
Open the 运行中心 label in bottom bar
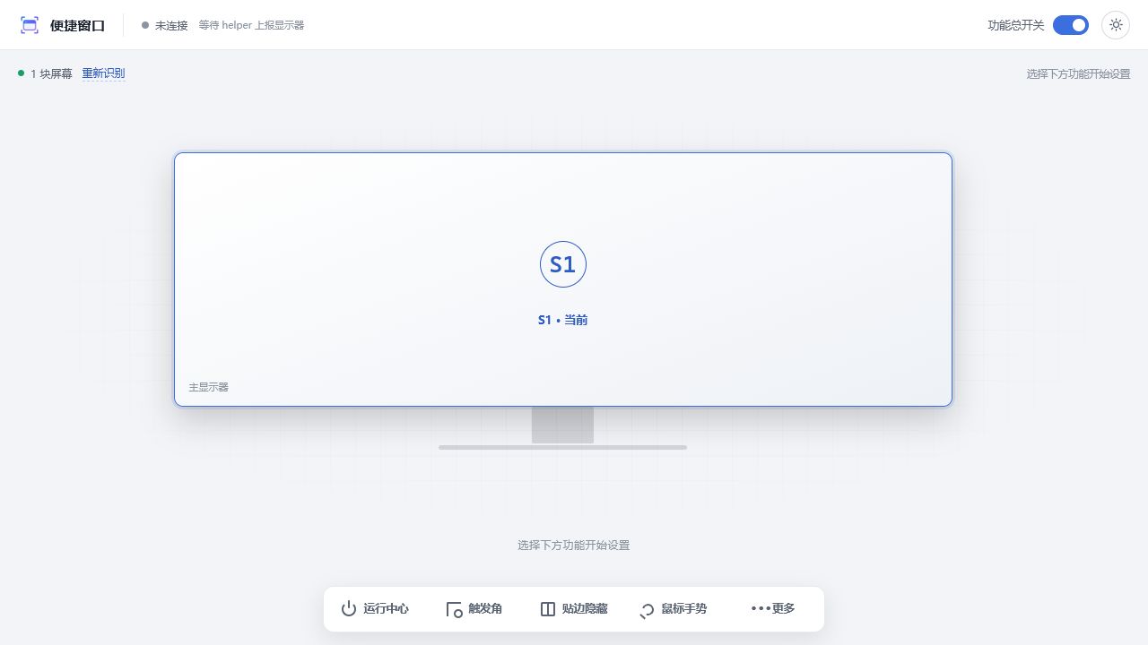tap(386, 609)
